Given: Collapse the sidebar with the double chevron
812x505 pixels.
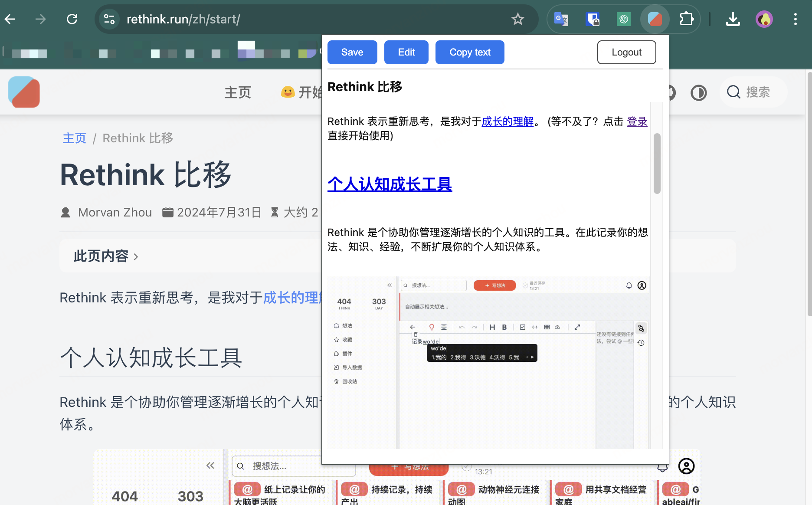Looking at the screenshot, I should [210, 466].
